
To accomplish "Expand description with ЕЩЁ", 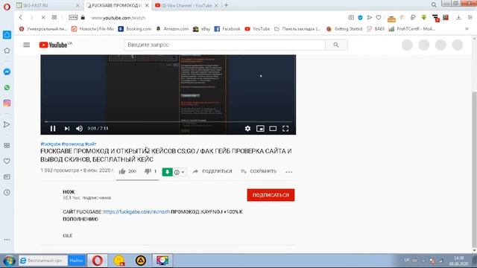I will pos(68,235).
